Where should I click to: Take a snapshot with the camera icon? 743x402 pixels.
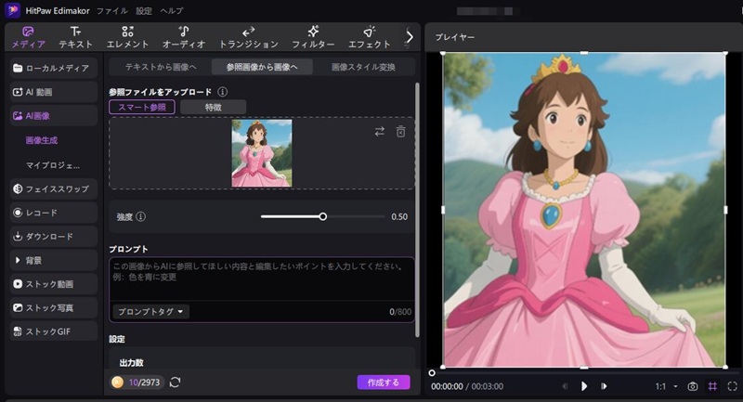click(692, 386)
